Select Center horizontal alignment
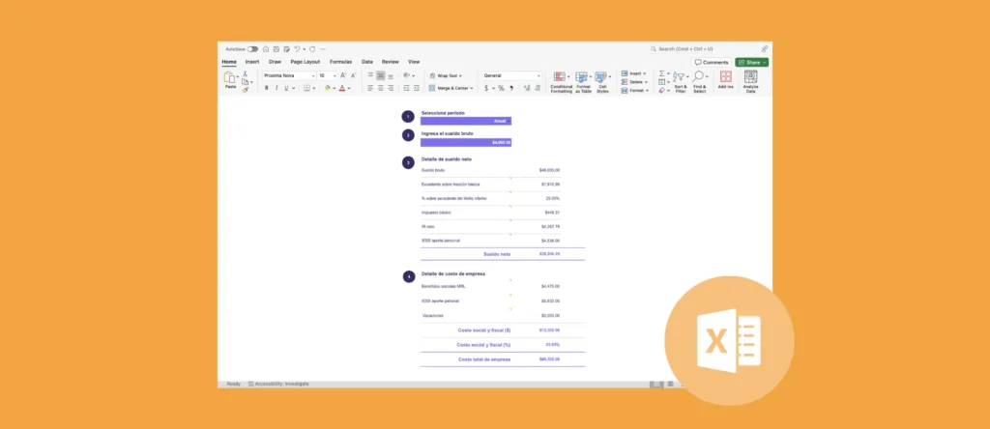The image size is (990, 429). 381,88
